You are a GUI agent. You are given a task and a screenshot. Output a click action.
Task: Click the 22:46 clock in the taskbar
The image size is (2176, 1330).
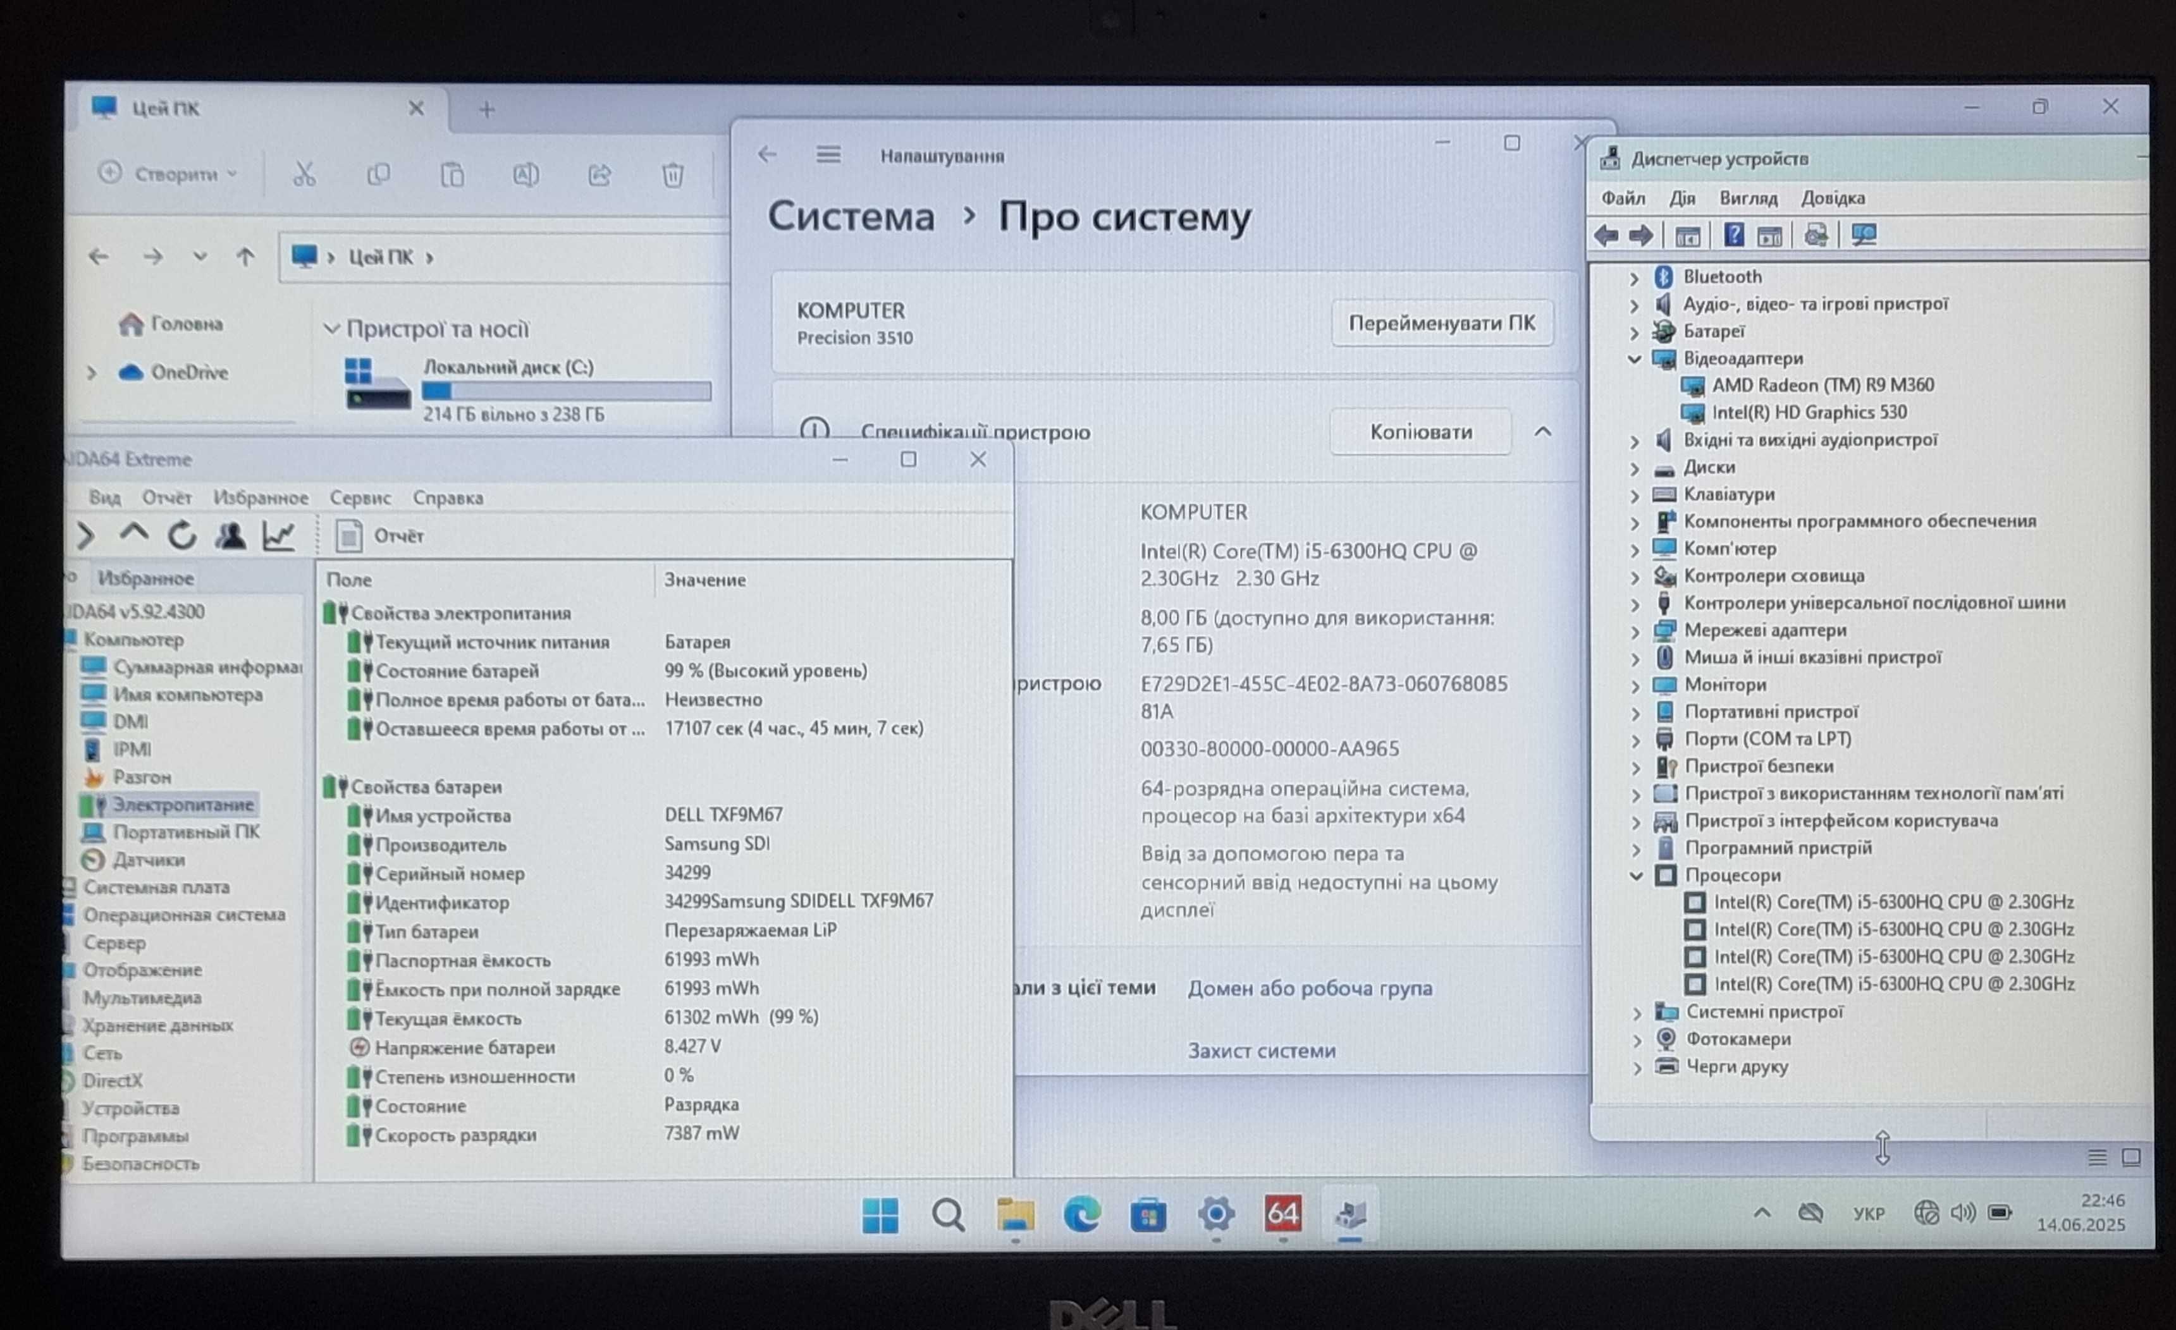2102,1200
